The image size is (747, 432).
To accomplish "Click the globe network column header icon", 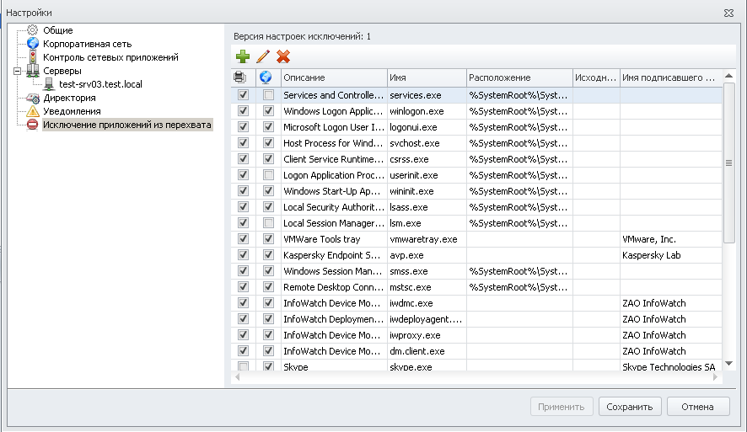I will pos(266,77).
